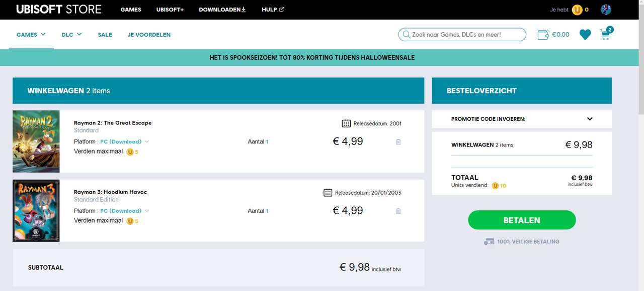The image size is (644, 291).
Task: Click the coin icon in Rayman 2 row
Action: click(130, 152)
